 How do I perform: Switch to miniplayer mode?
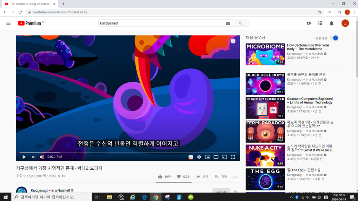click(208, 157)
